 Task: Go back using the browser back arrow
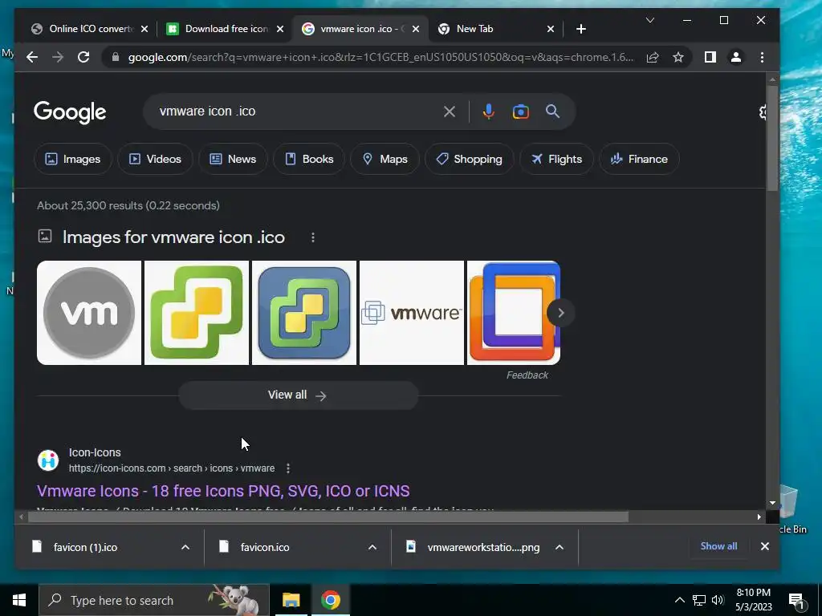32,57
